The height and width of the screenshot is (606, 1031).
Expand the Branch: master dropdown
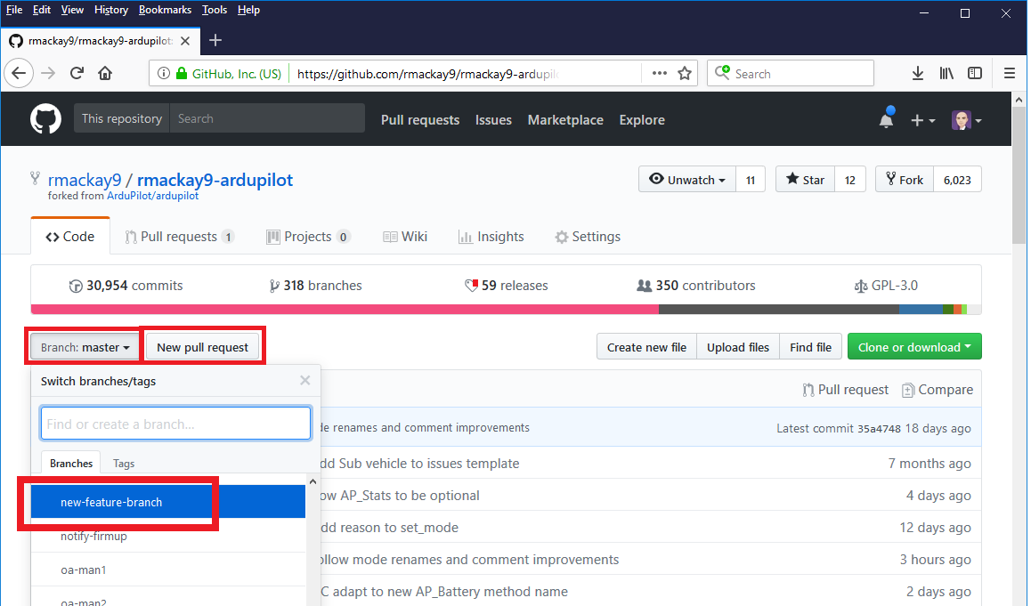85,347
